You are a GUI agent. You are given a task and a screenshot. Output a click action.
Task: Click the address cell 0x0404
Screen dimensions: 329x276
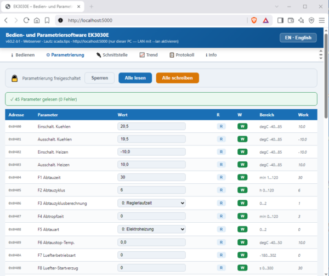(15, 177)
